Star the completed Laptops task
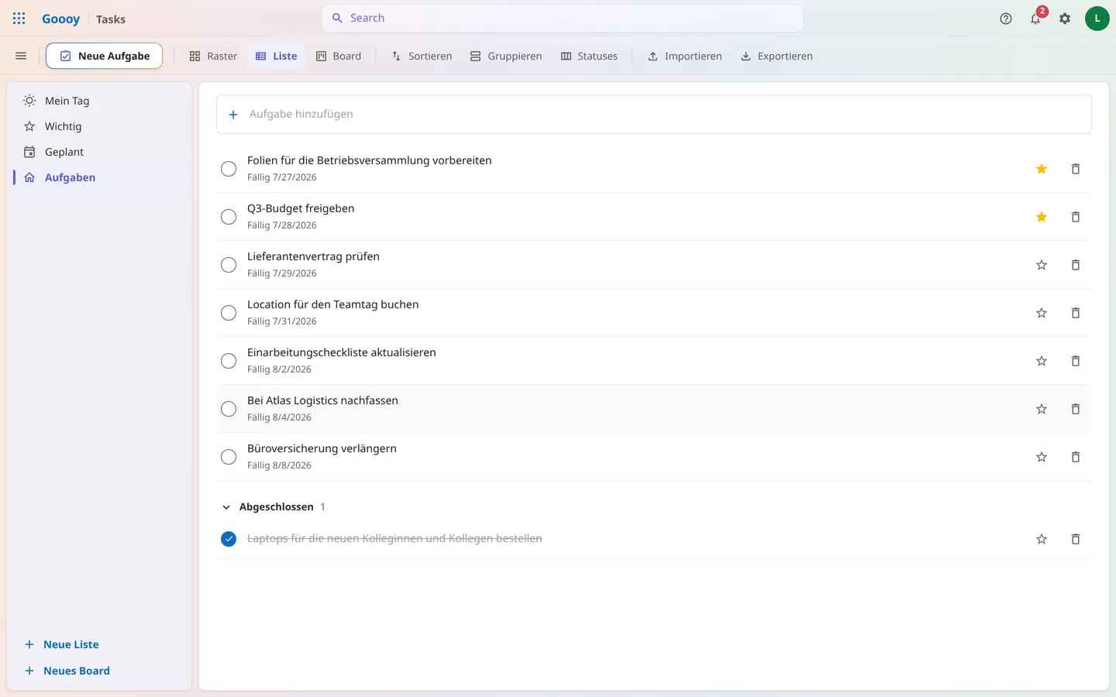 click(1042, 539)
